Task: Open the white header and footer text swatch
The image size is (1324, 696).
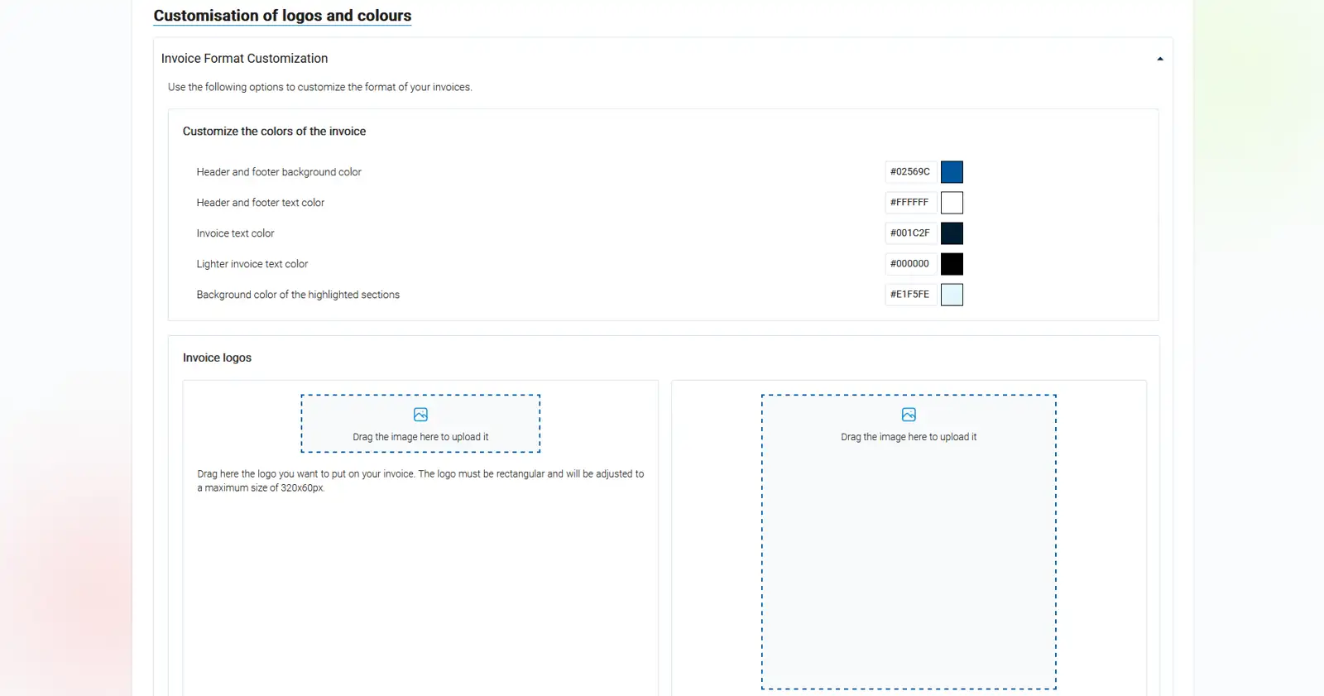Action: (x=952, y=203)
